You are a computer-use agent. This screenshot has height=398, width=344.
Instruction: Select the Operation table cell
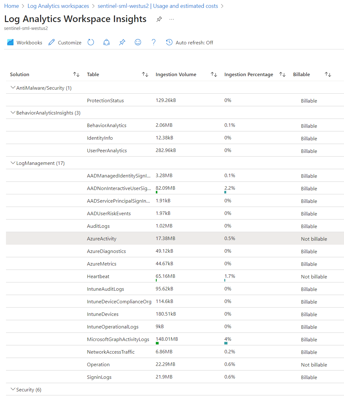click(x=98, y=365)
